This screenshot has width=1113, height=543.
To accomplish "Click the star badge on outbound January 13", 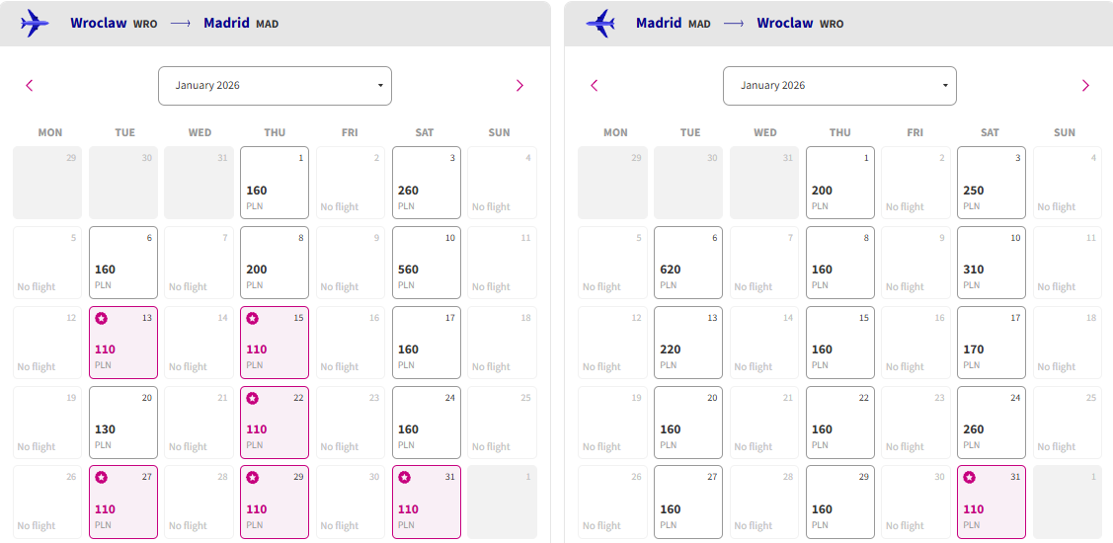I will 101,319.
